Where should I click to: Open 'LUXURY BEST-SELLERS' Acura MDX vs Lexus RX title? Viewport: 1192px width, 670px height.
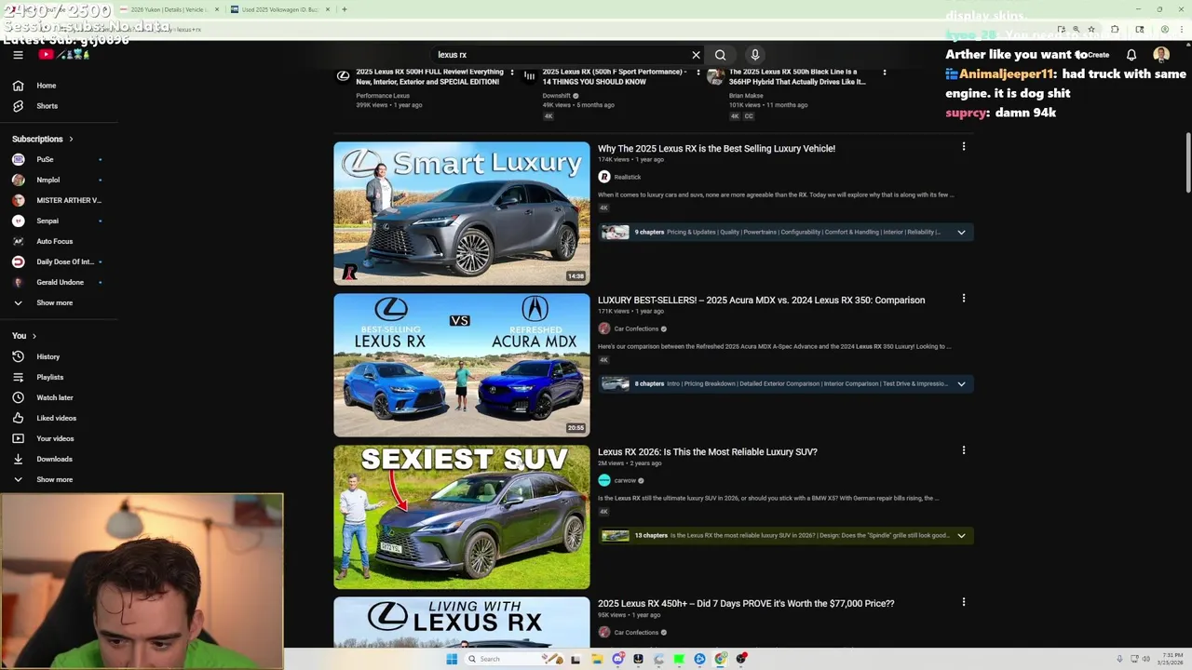(x=761, y=301)
